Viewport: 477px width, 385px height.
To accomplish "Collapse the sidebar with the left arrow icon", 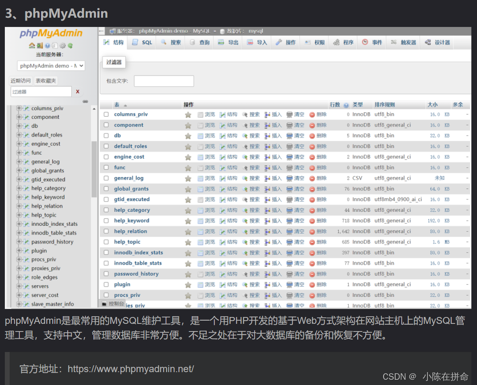I will 101,31.
